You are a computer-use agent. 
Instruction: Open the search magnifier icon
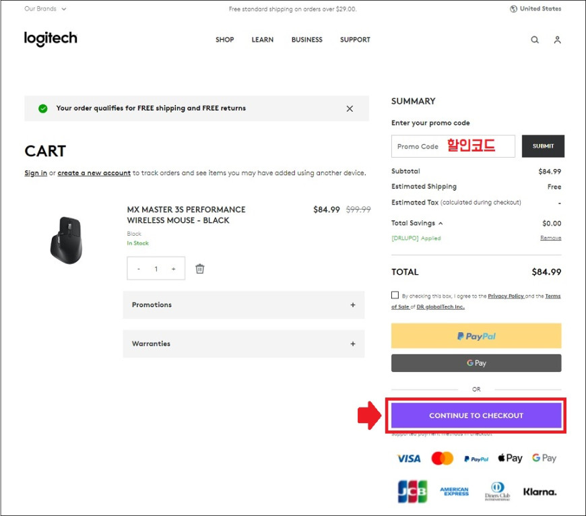(535, 40)
